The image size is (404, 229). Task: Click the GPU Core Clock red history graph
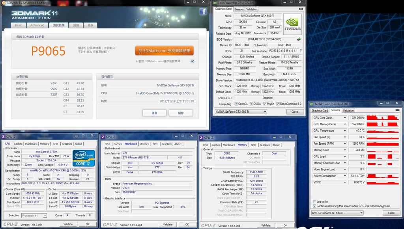383,118
